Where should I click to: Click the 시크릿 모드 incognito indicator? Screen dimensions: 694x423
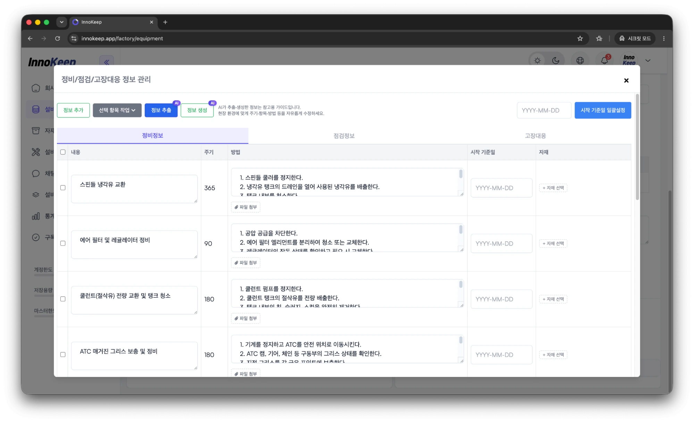635,39
